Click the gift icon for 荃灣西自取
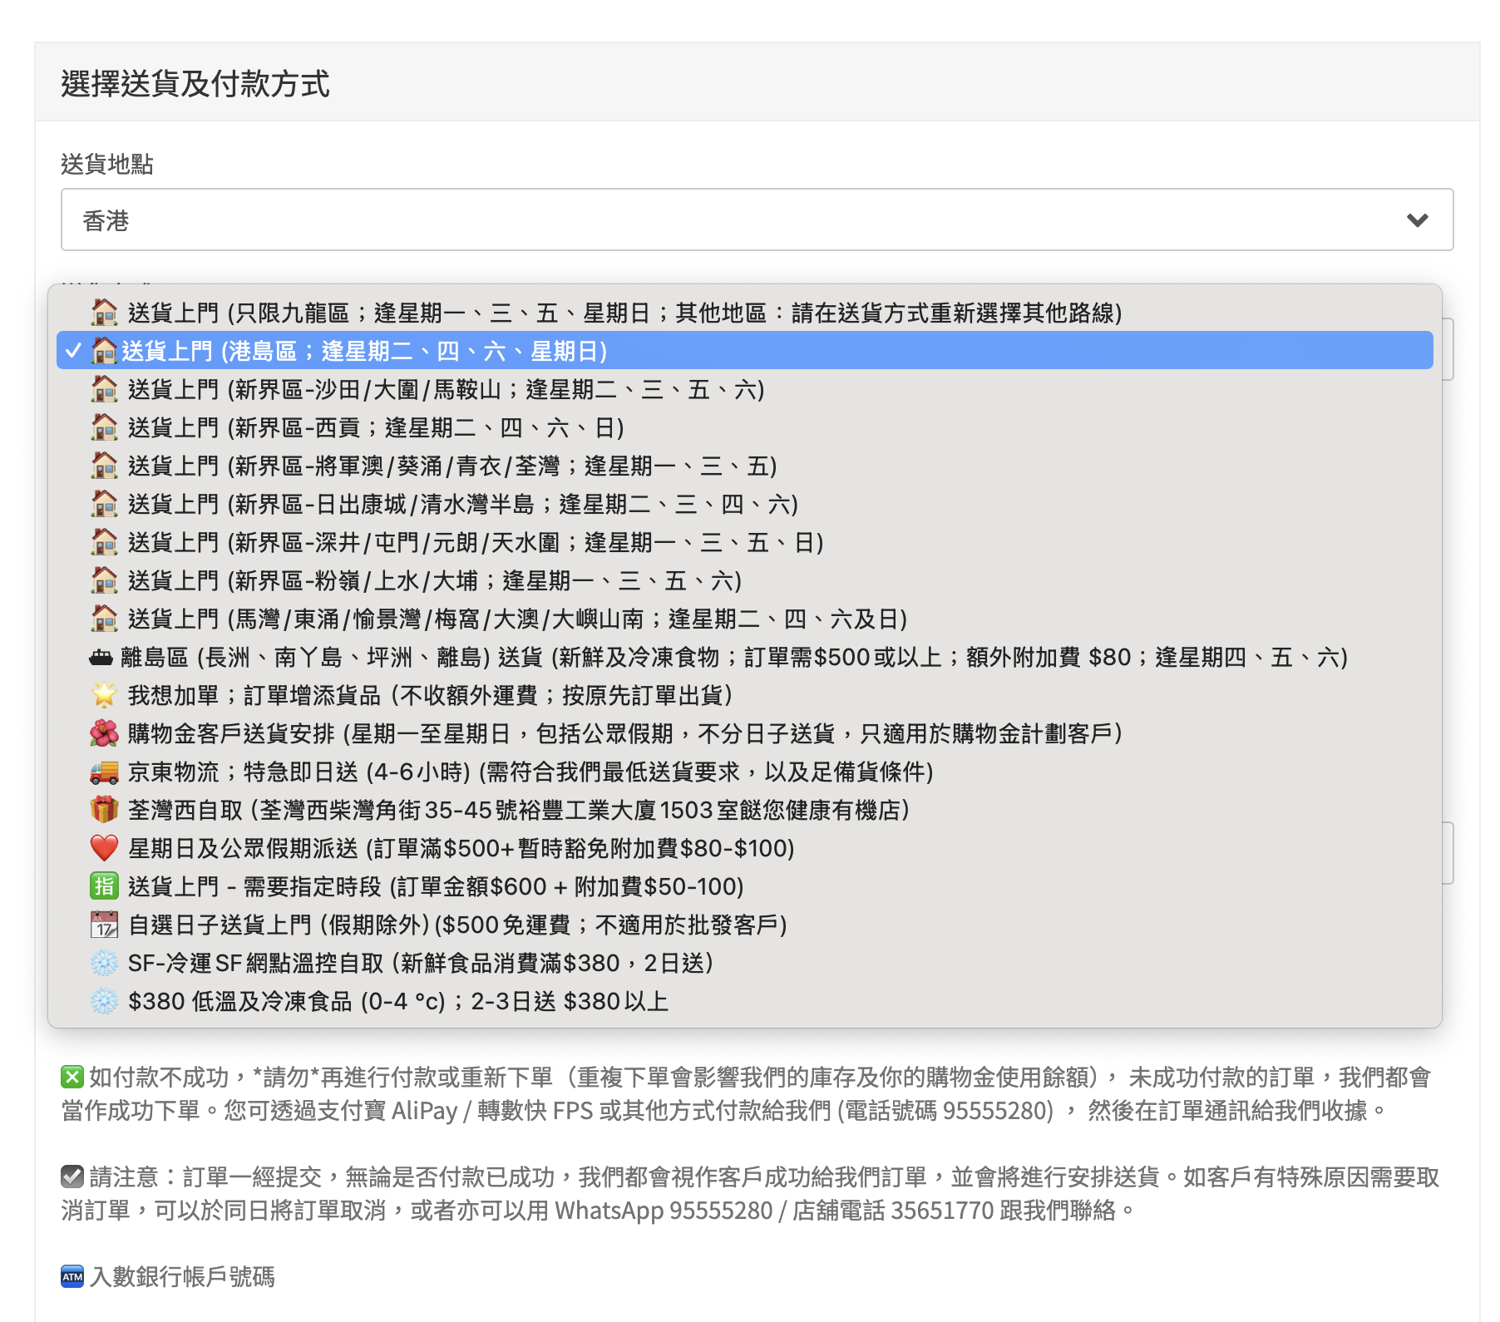 [104, 810]
